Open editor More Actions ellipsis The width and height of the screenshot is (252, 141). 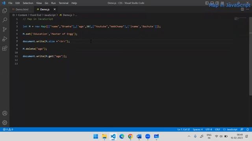(248, 9)
